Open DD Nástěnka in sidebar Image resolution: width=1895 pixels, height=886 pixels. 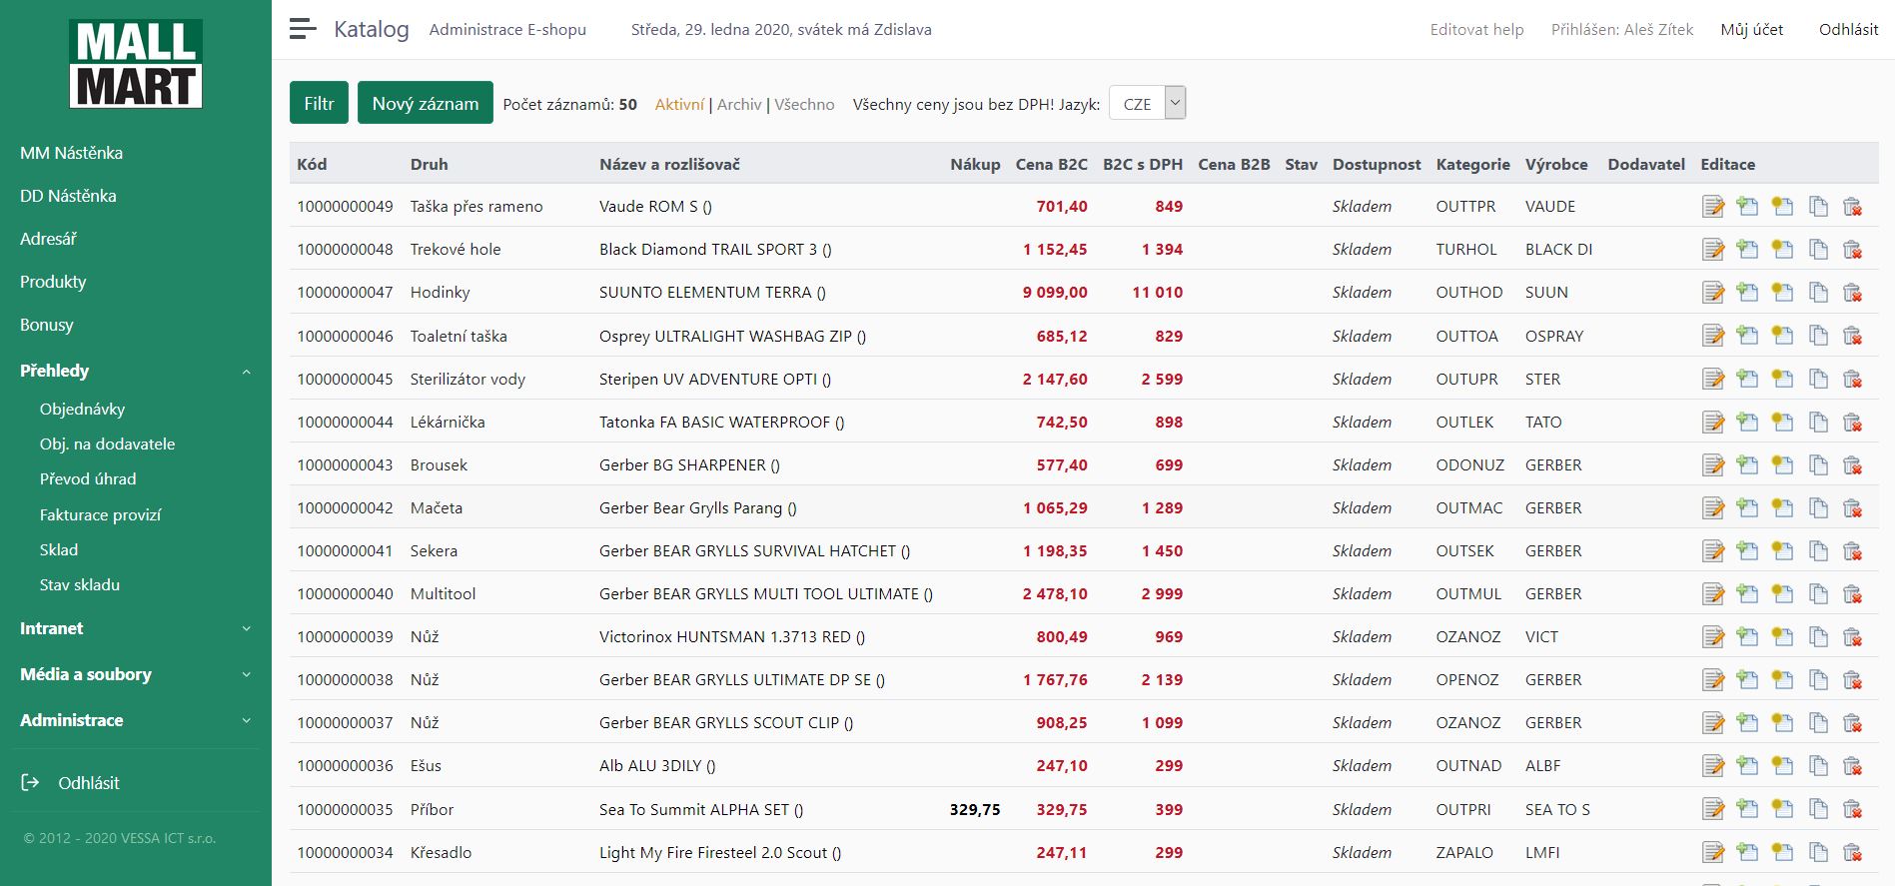coord(68,196)
